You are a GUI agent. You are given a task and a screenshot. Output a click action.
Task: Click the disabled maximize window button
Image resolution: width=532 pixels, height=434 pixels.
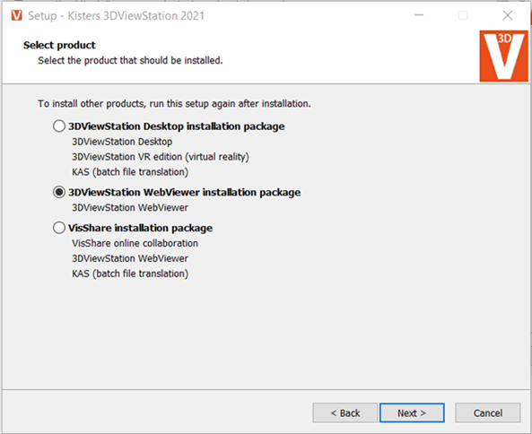coord(463,15)
